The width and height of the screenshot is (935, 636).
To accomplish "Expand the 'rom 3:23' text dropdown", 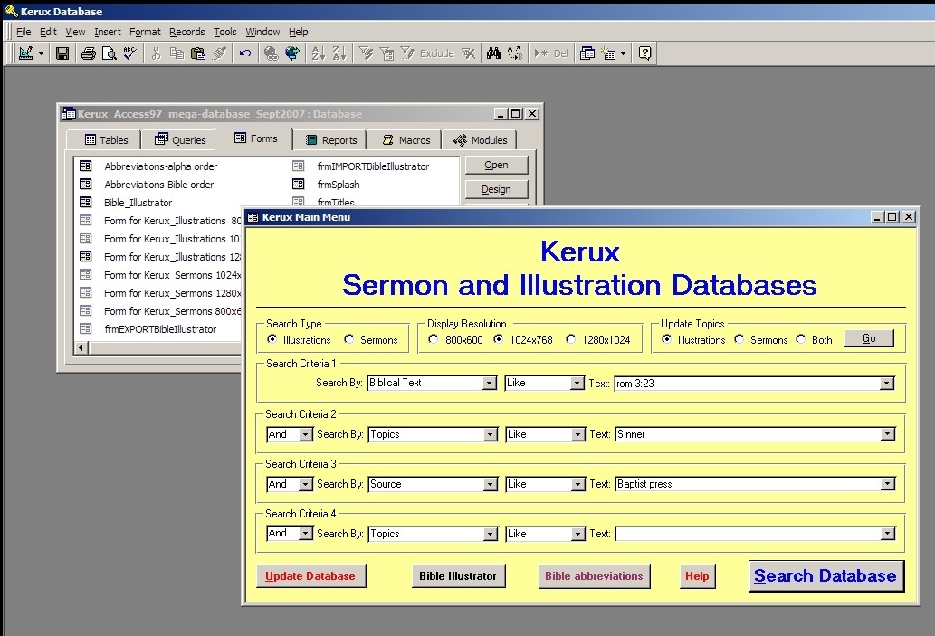I will (887, 384).
